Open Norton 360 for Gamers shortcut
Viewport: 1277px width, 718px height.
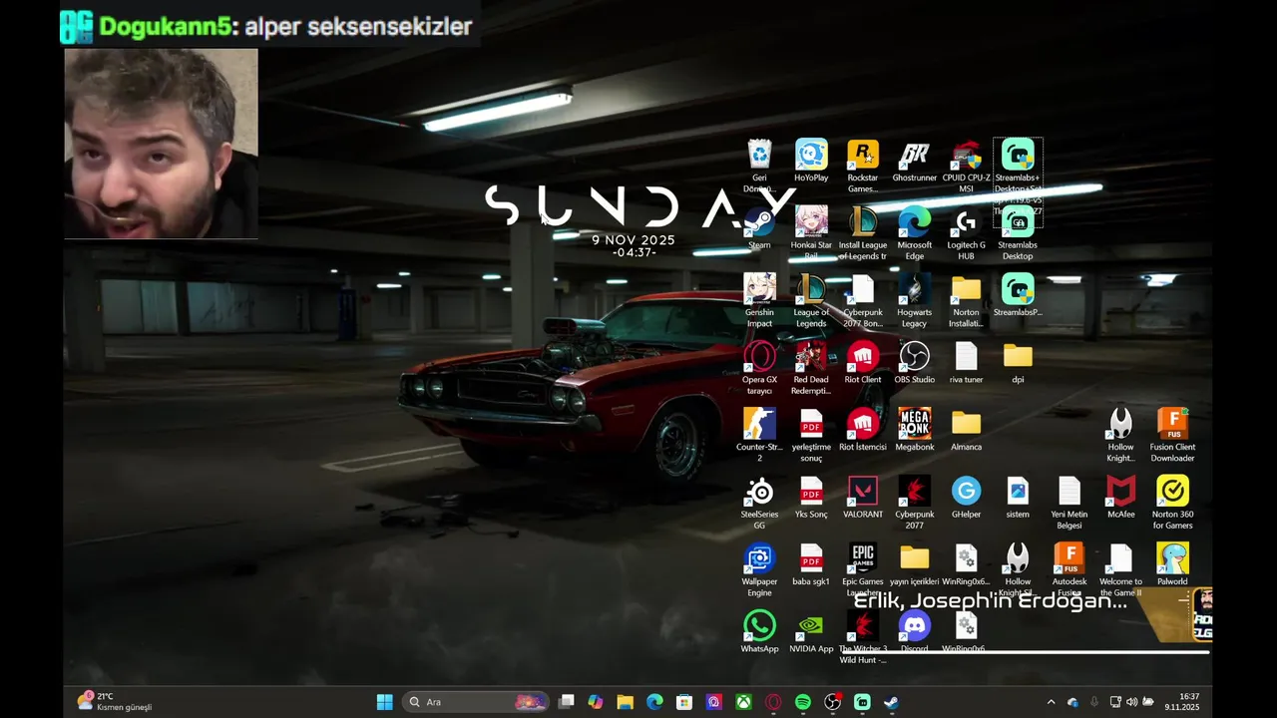coord(1172,503)
